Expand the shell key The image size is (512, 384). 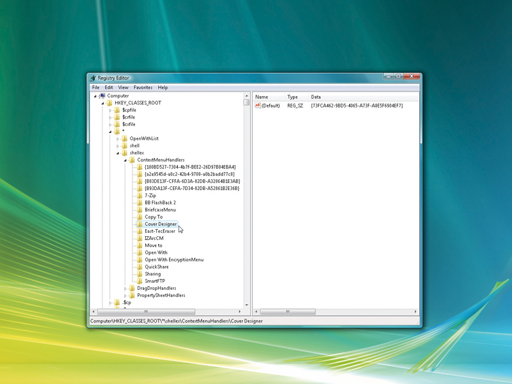(x=118, y=146)
